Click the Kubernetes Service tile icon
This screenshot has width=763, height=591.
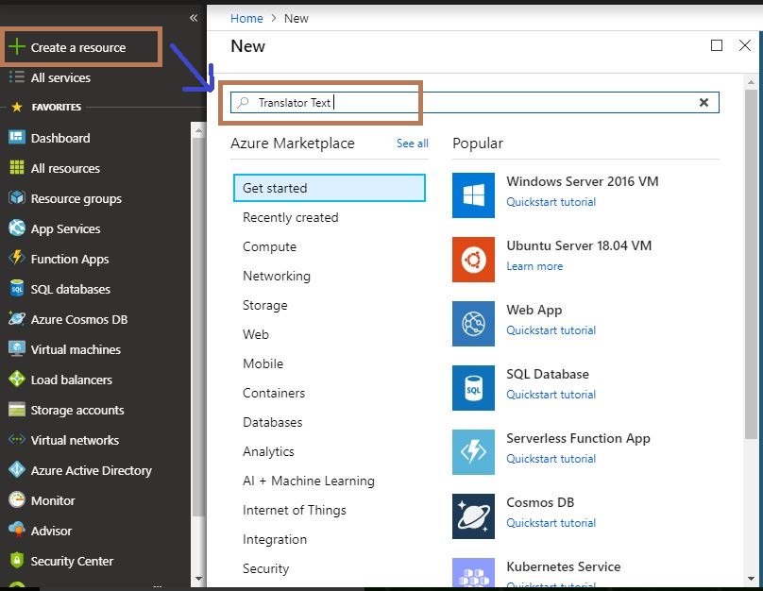[473, 572]
